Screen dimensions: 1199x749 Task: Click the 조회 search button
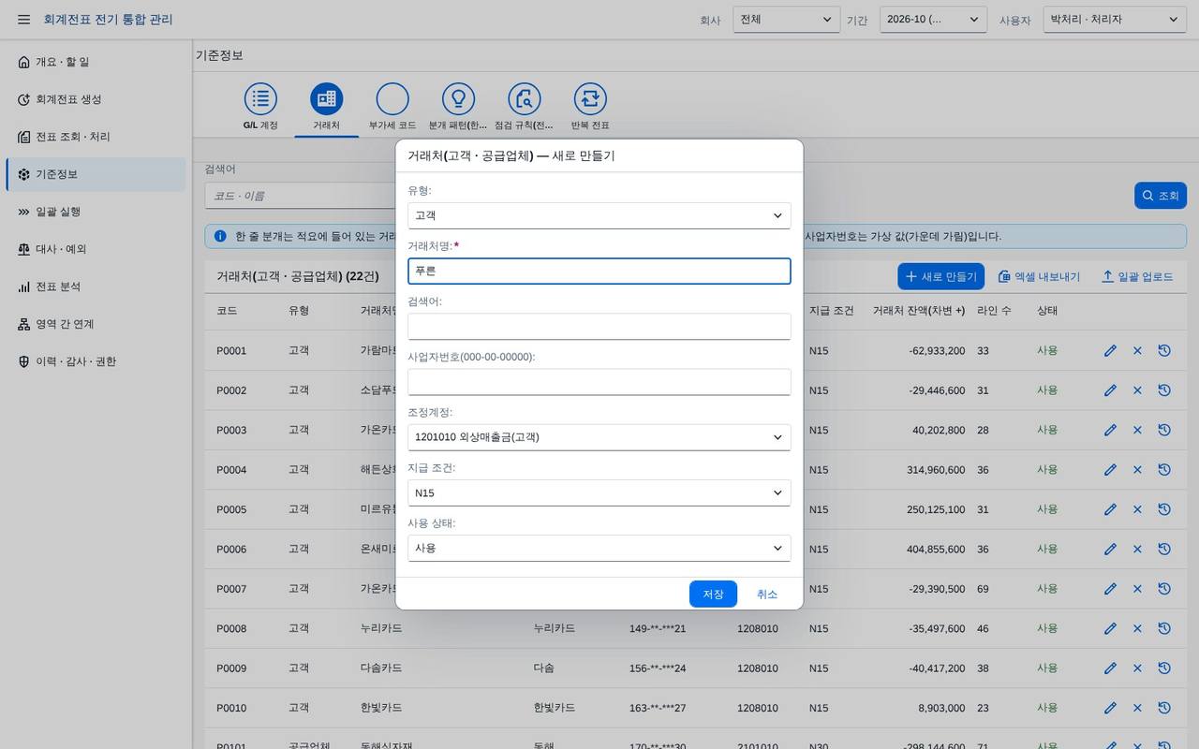click(1161, 196)
